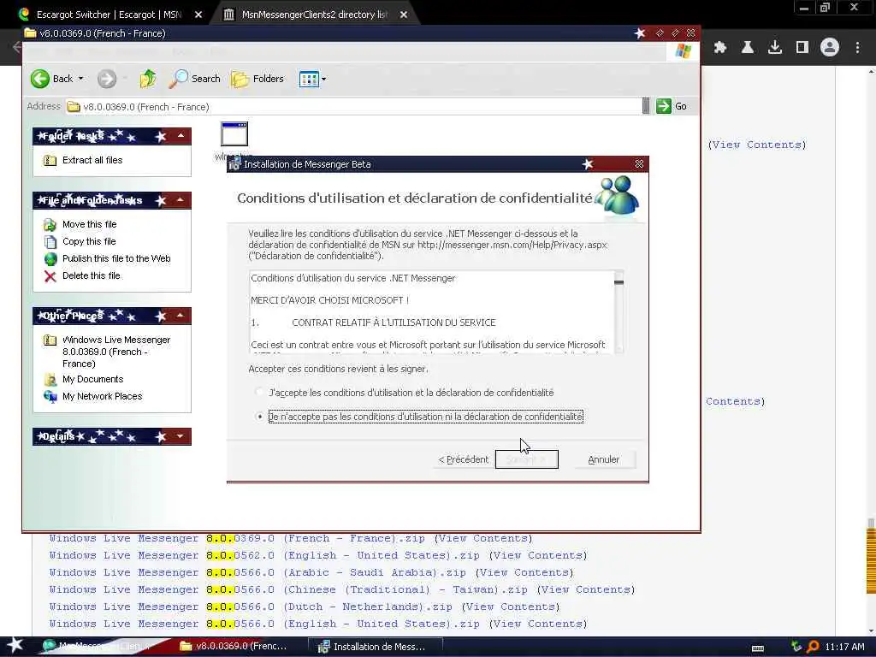
Task: Click the browser flask icon
Action: point(748,48)
